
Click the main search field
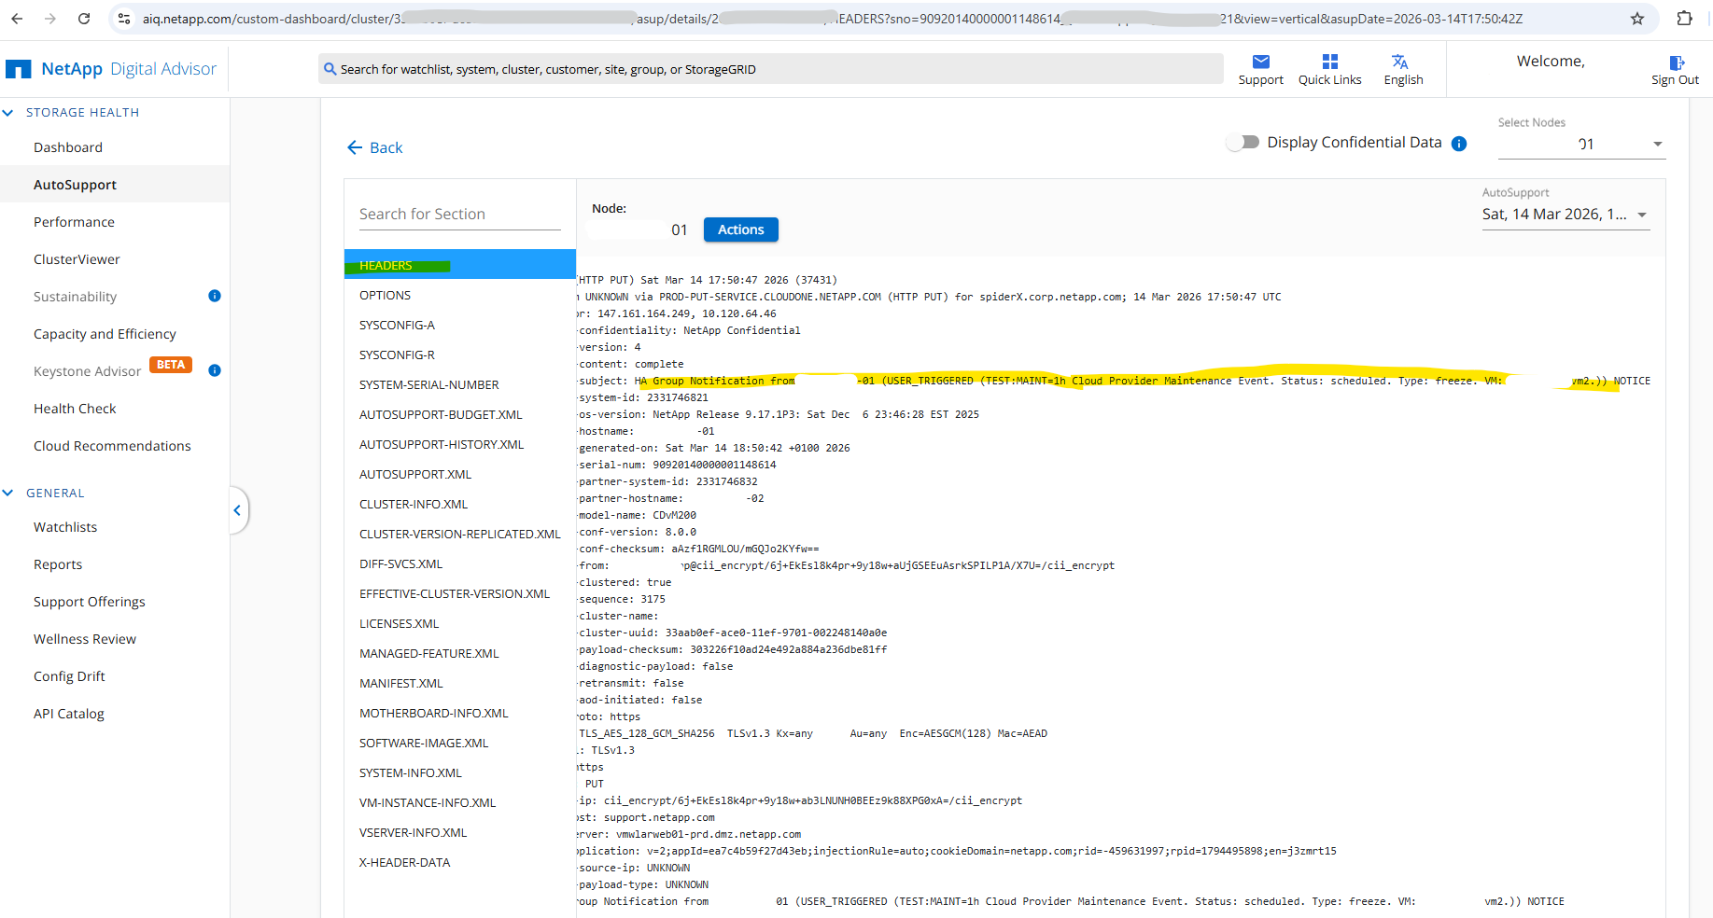[771, 69]
